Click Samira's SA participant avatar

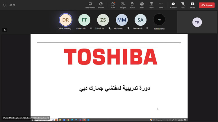coord(140,20)
